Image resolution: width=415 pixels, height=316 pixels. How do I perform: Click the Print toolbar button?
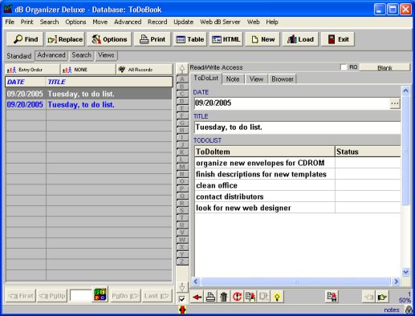pos(153,39)
